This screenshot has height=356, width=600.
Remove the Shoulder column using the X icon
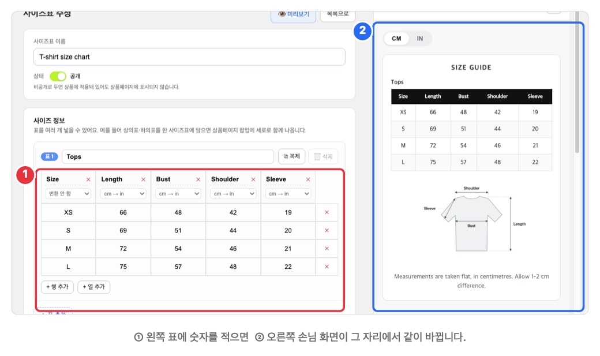pos(253,179)
